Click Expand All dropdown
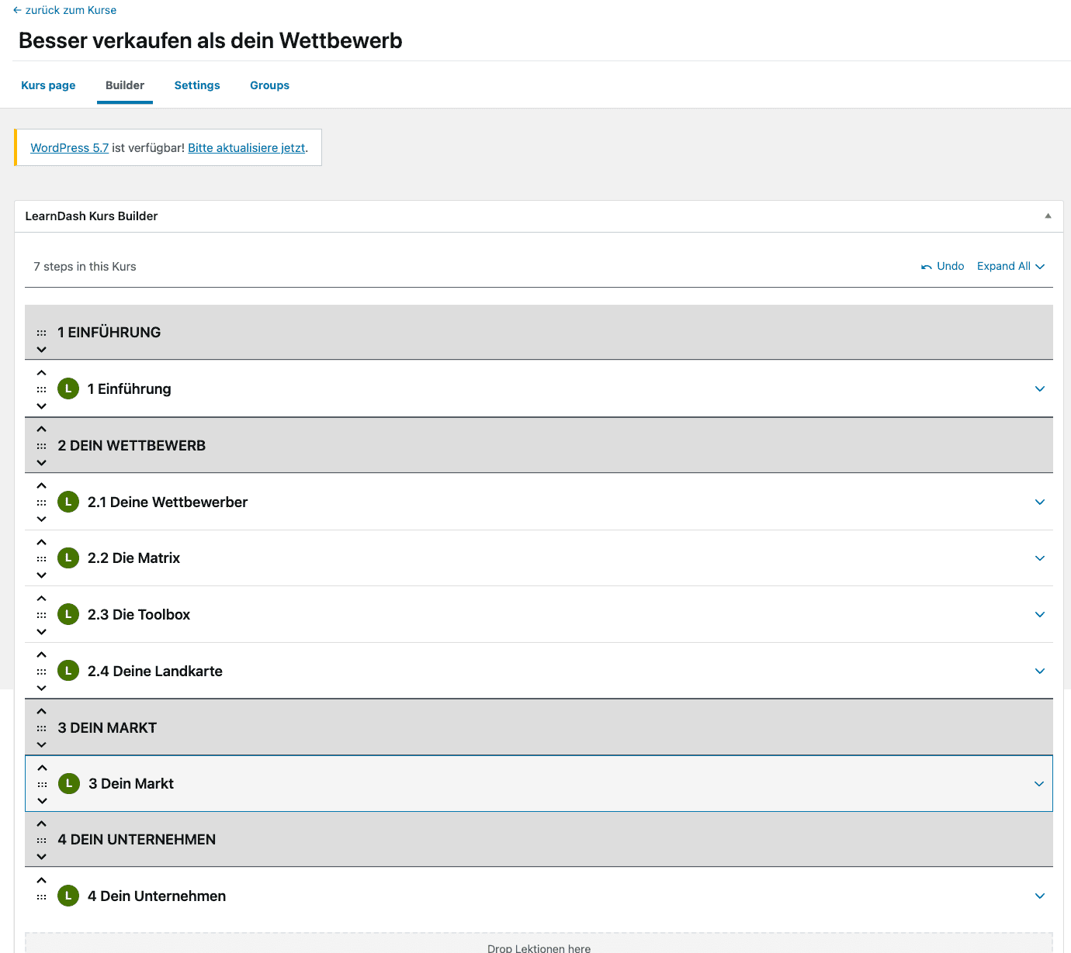The width and height of the screenshot is (1071, 953). [1010, 267]
